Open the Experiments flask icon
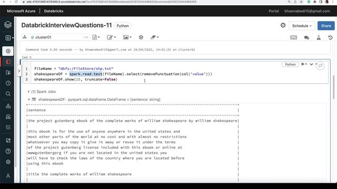This screenshot has width=337, height=189. point(319,37)
